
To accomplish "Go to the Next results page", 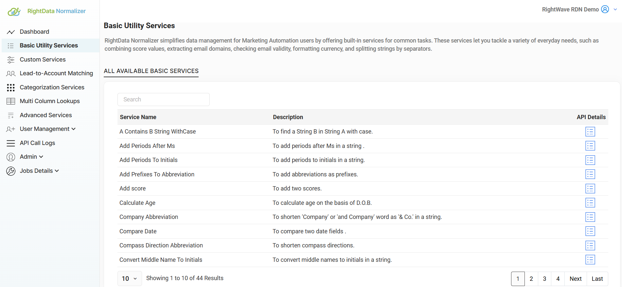I will tap(576, 279).
